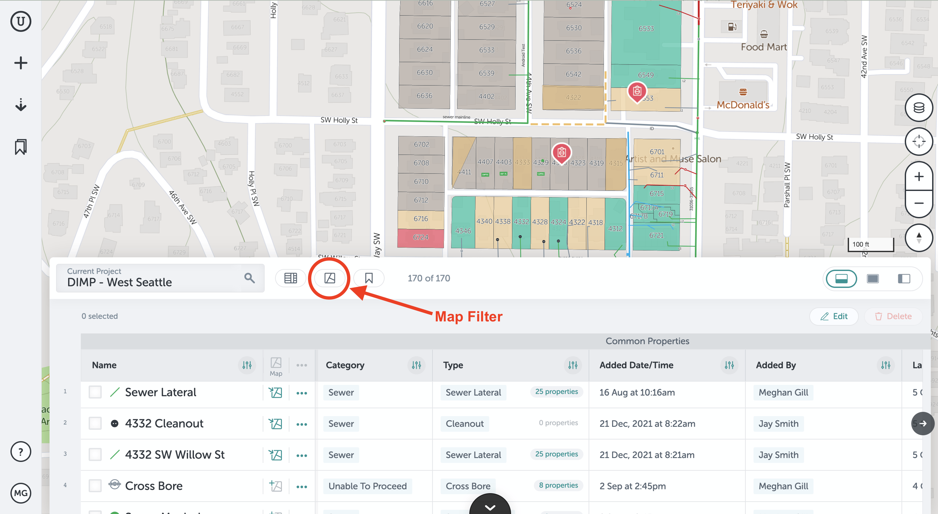The width and height of the screenshot is (938, 514).
Task: Open filter options for the Category column
Action: pos(416,365)
